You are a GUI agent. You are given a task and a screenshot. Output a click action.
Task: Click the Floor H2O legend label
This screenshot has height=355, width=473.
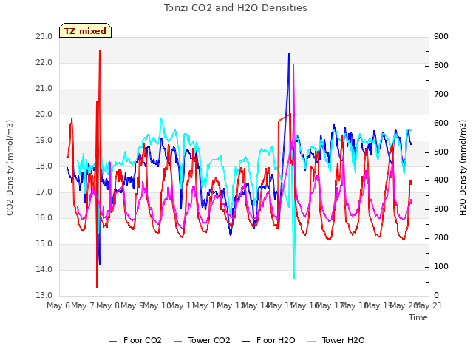(x=276, y=340)
